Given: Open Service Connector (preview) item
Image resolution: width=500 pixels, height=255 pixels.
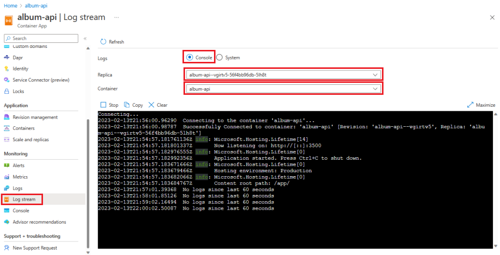Looking at the screenshot, I should pos(41,80).
